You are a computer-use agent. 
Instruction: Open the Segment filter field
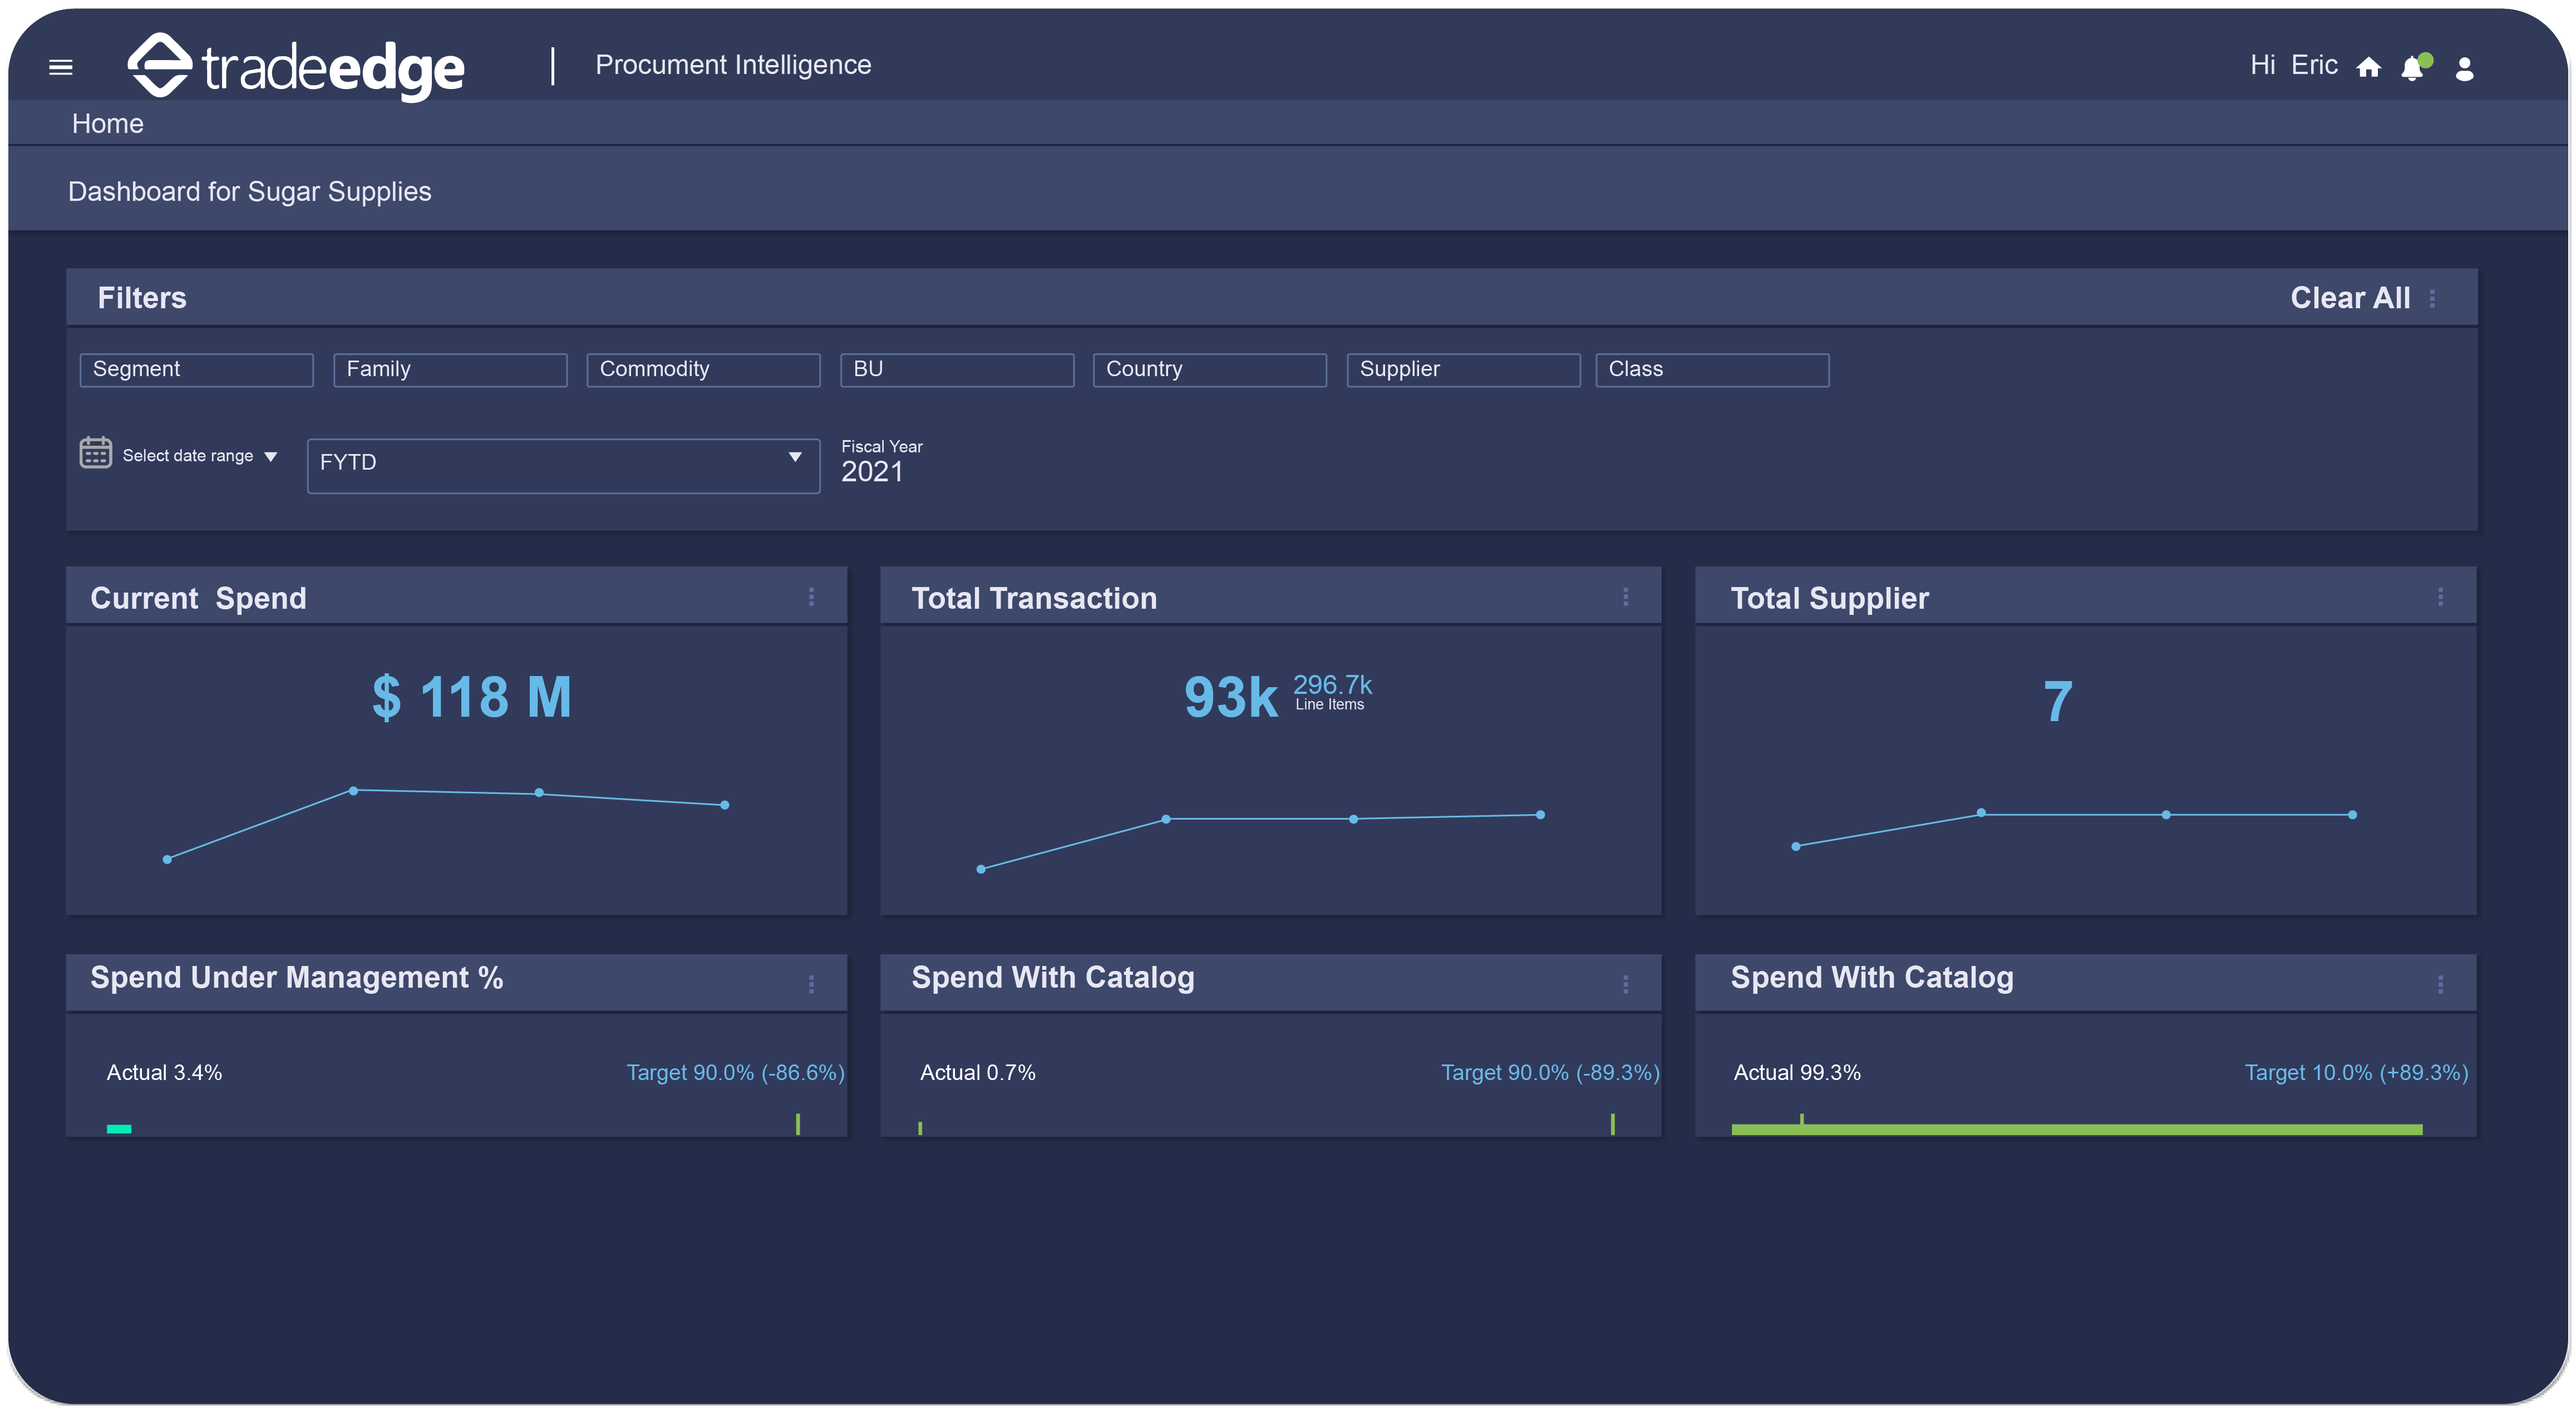(x=196, y=369)
